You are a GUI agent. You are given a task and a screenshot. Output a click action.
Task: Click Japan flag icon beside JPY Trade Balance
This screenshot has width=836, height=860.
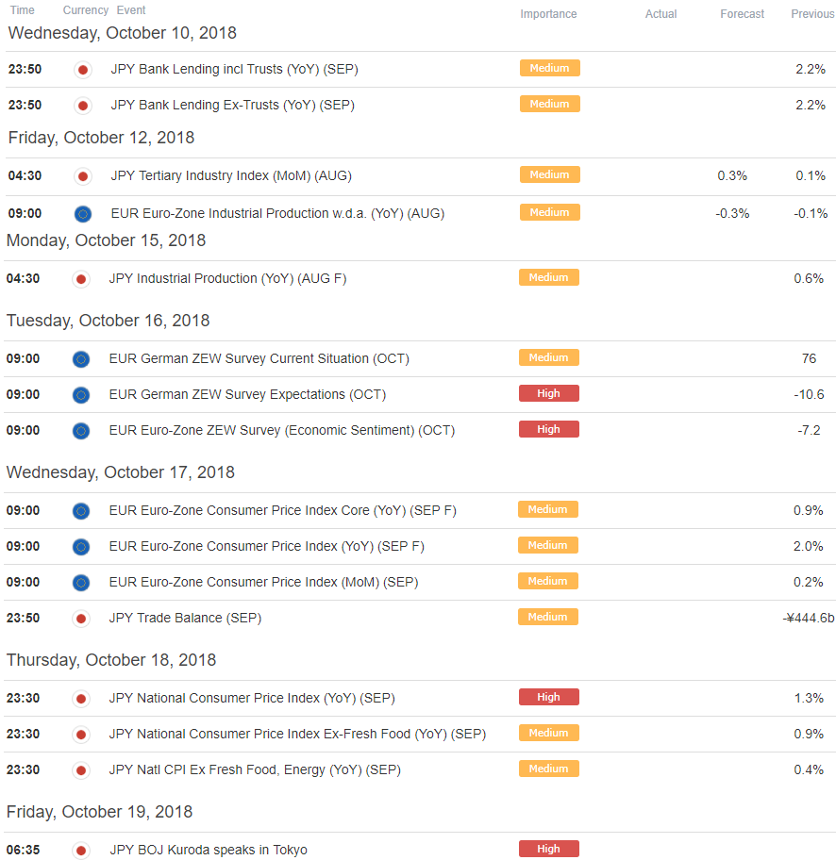[81, 619]
